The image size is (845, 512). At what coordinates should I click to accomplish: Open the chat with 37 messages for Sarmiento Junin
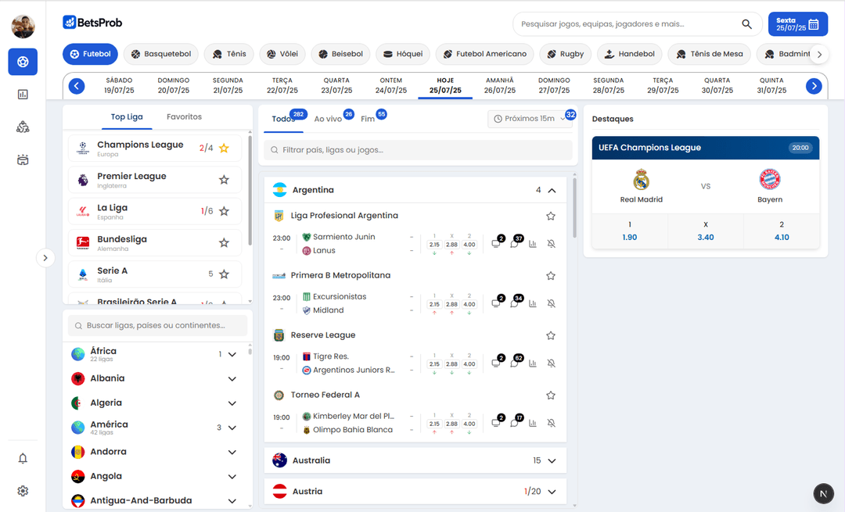click(x=515, y=244)
